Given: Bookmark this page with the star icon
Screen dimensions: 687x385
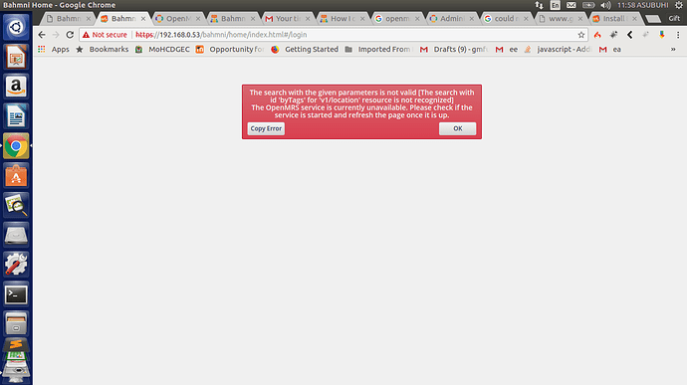Looking at the screenshot, I should click(x=581, y=35).
